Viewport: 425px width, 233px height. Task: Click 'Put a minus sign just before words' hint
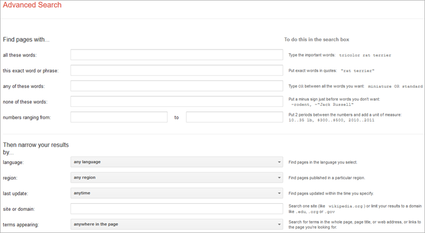coord(334,99)
